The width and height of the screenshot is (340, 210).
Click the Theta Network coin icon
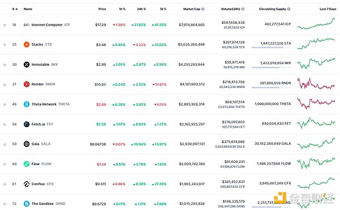(27, 104)
